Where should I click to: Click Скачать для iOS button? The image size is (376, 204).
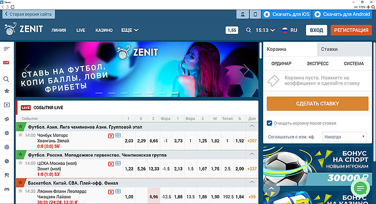[x=287, y=15]
